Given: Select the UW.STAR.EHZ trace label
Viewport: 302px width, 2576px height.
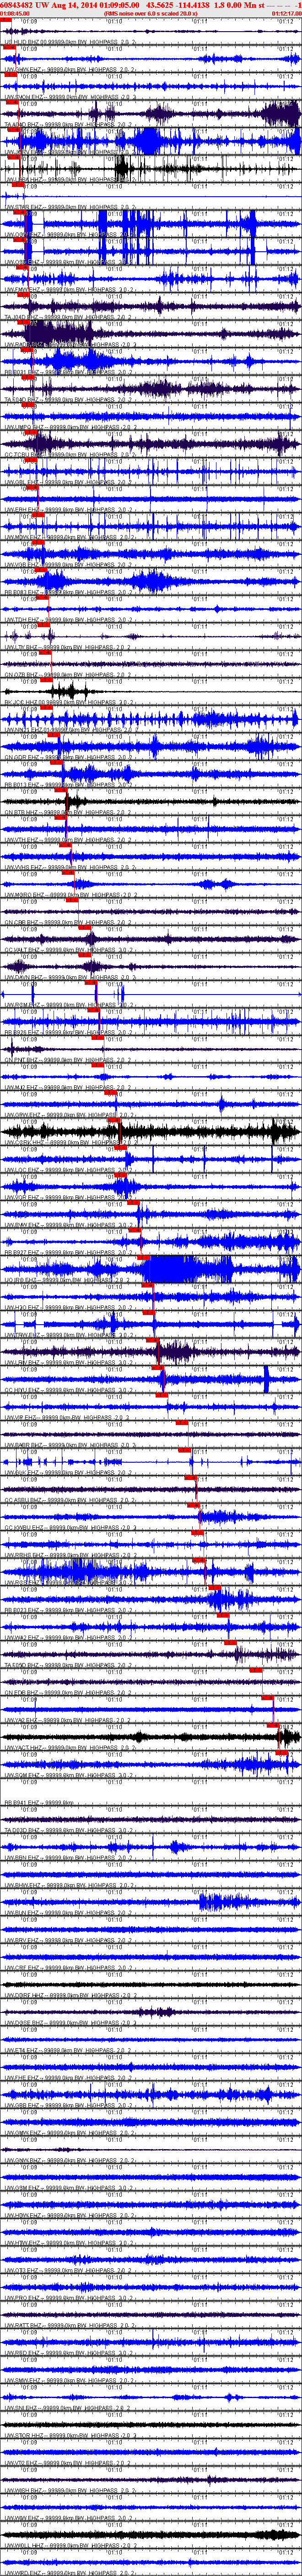Looking at the screenshot, I should (x=69, y=206).
